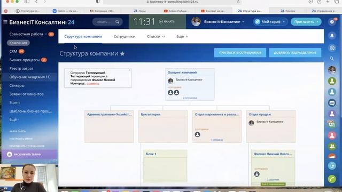Open the Блок 1 department card
The width and height of the screenshot is (342, 192).
pos(165,166)
